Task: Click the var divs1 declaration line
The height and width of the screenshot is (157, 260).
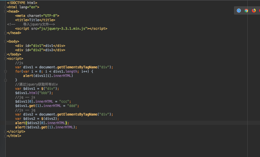Action: [64, 67]
